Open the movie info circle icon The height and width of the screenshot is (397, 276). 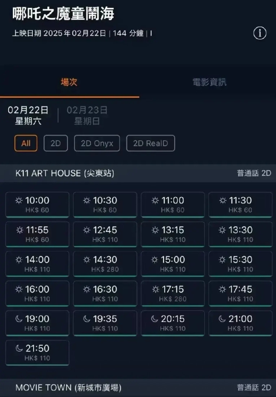pyautogui.click(x=260, y=33)
